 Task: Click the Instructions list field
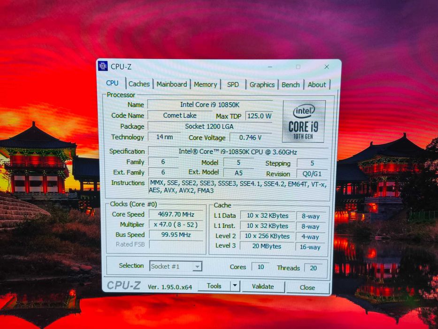238,187
